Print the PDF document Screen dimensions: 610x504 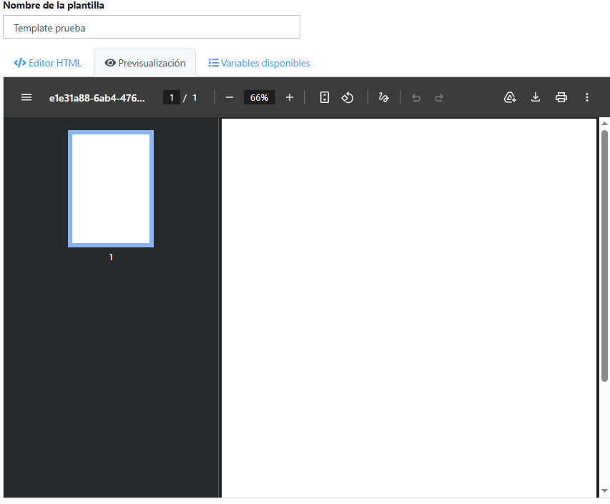pyautogui.click(x=561, y=97)
